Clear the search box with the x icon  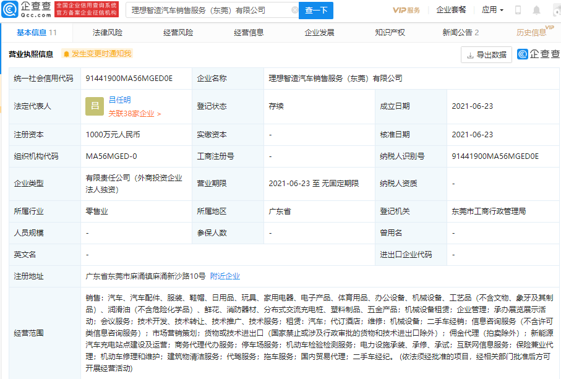point(295,10)
